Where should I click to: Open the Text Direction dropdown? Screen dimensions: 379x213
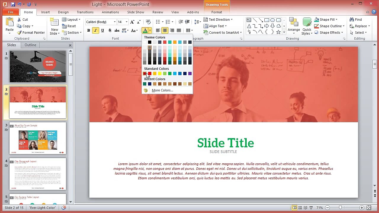218,20
